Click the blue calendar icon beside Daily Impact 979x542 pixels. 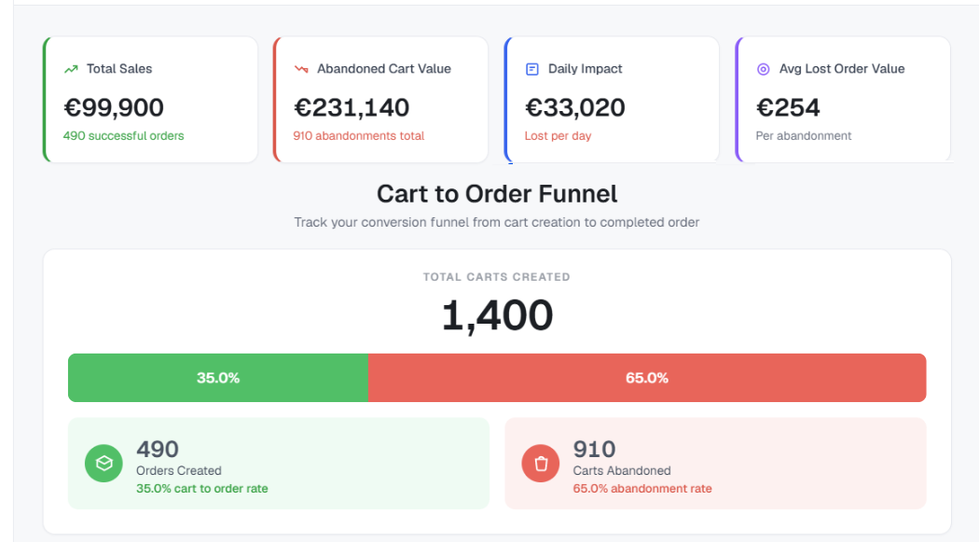[x=532, y=69]
